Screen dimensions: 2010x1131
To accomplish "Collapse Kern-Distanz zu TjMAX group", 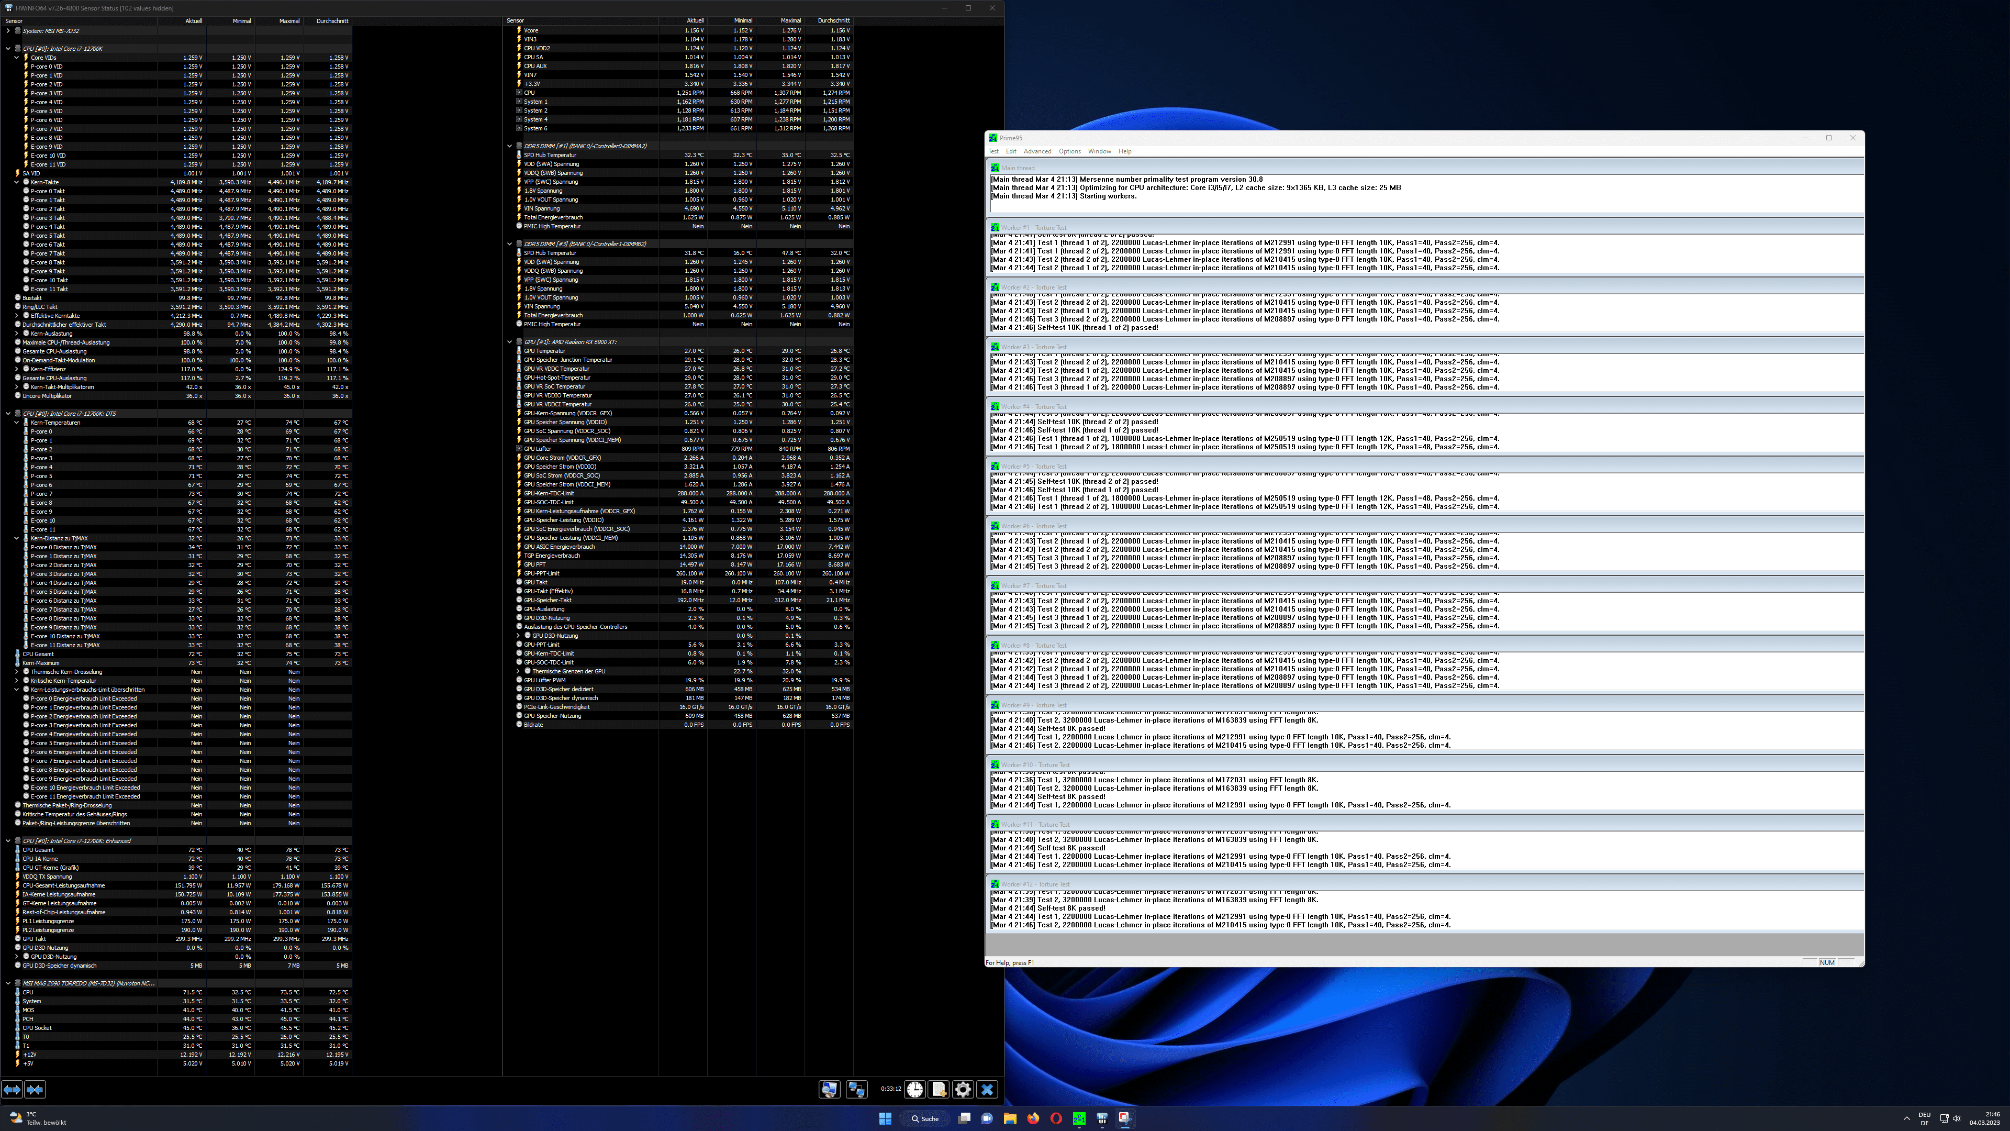I will click(x=16, y=539).
